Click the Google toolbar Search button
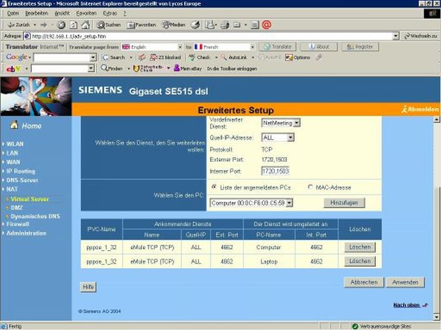This screenshot has height=330, width=441. pos(114,57)
